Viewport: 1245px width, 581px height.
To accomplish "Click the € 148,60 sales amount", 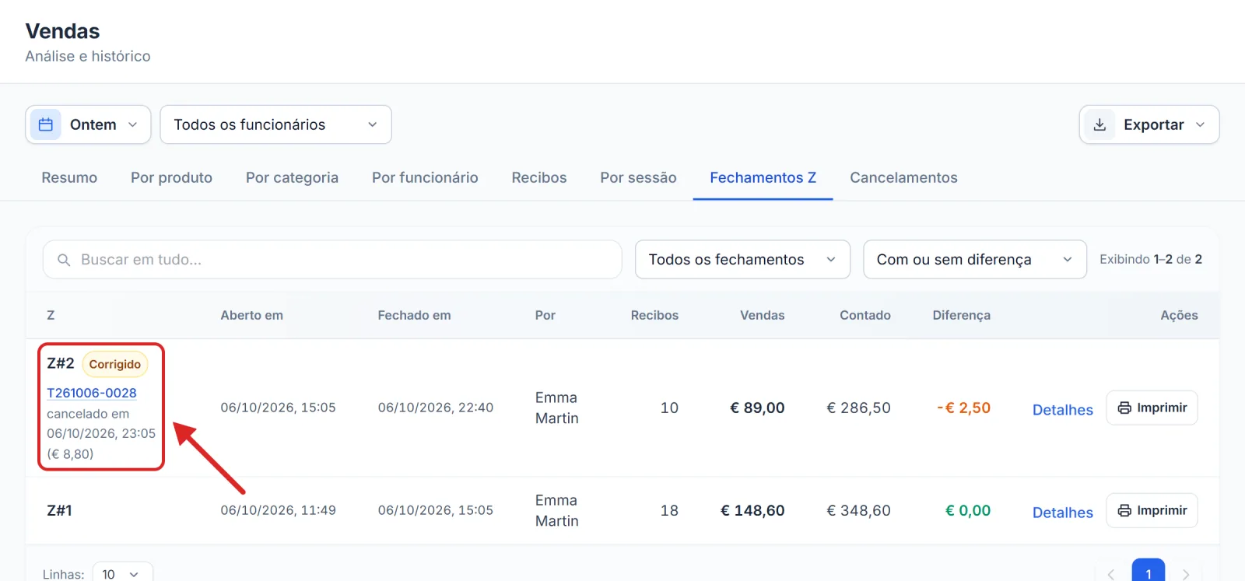I will coord(752,510).
